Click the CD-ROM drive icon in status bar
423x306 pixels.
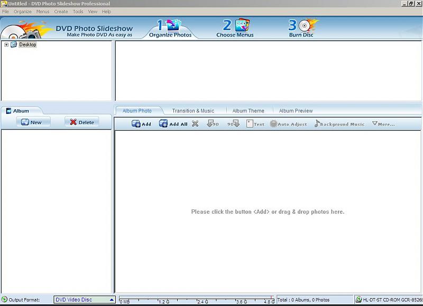click(x=358, y=299)
